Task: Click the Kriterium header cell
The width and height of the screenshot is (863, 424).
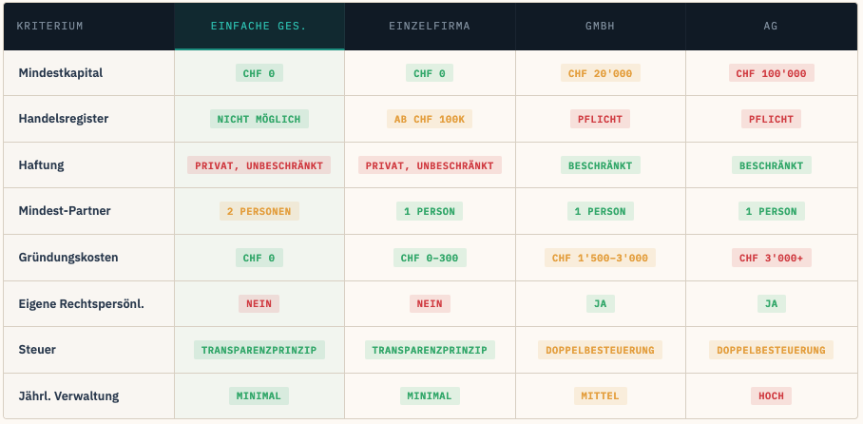Action: pyautogui.click(x=50, y=26)
